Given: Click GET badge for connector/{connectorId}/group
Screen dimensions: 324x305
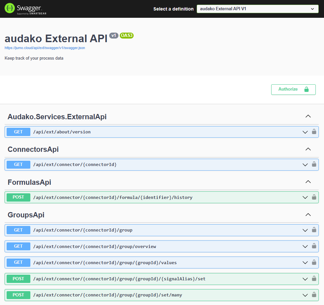Looking at the screenshot, I should (18, 230).
